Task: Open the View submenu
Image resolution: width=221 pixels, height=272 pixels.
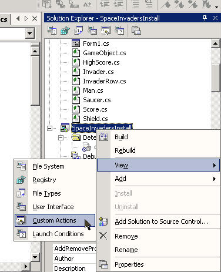Action: pyautogui.click(x=158, y=165)
